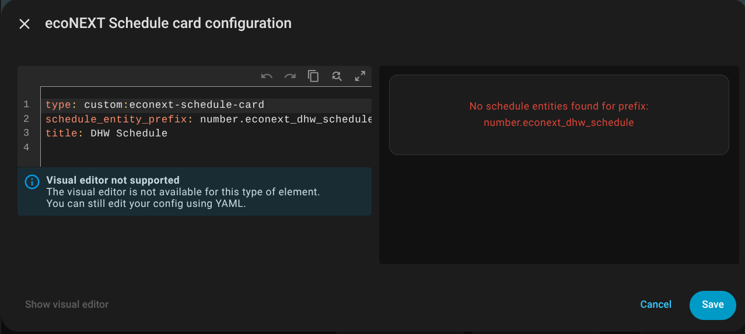This screenshot has width=745, height=334.
Task: Click the ecoNEXT Schedule card configuration title
Action: (x=168, y=24)
